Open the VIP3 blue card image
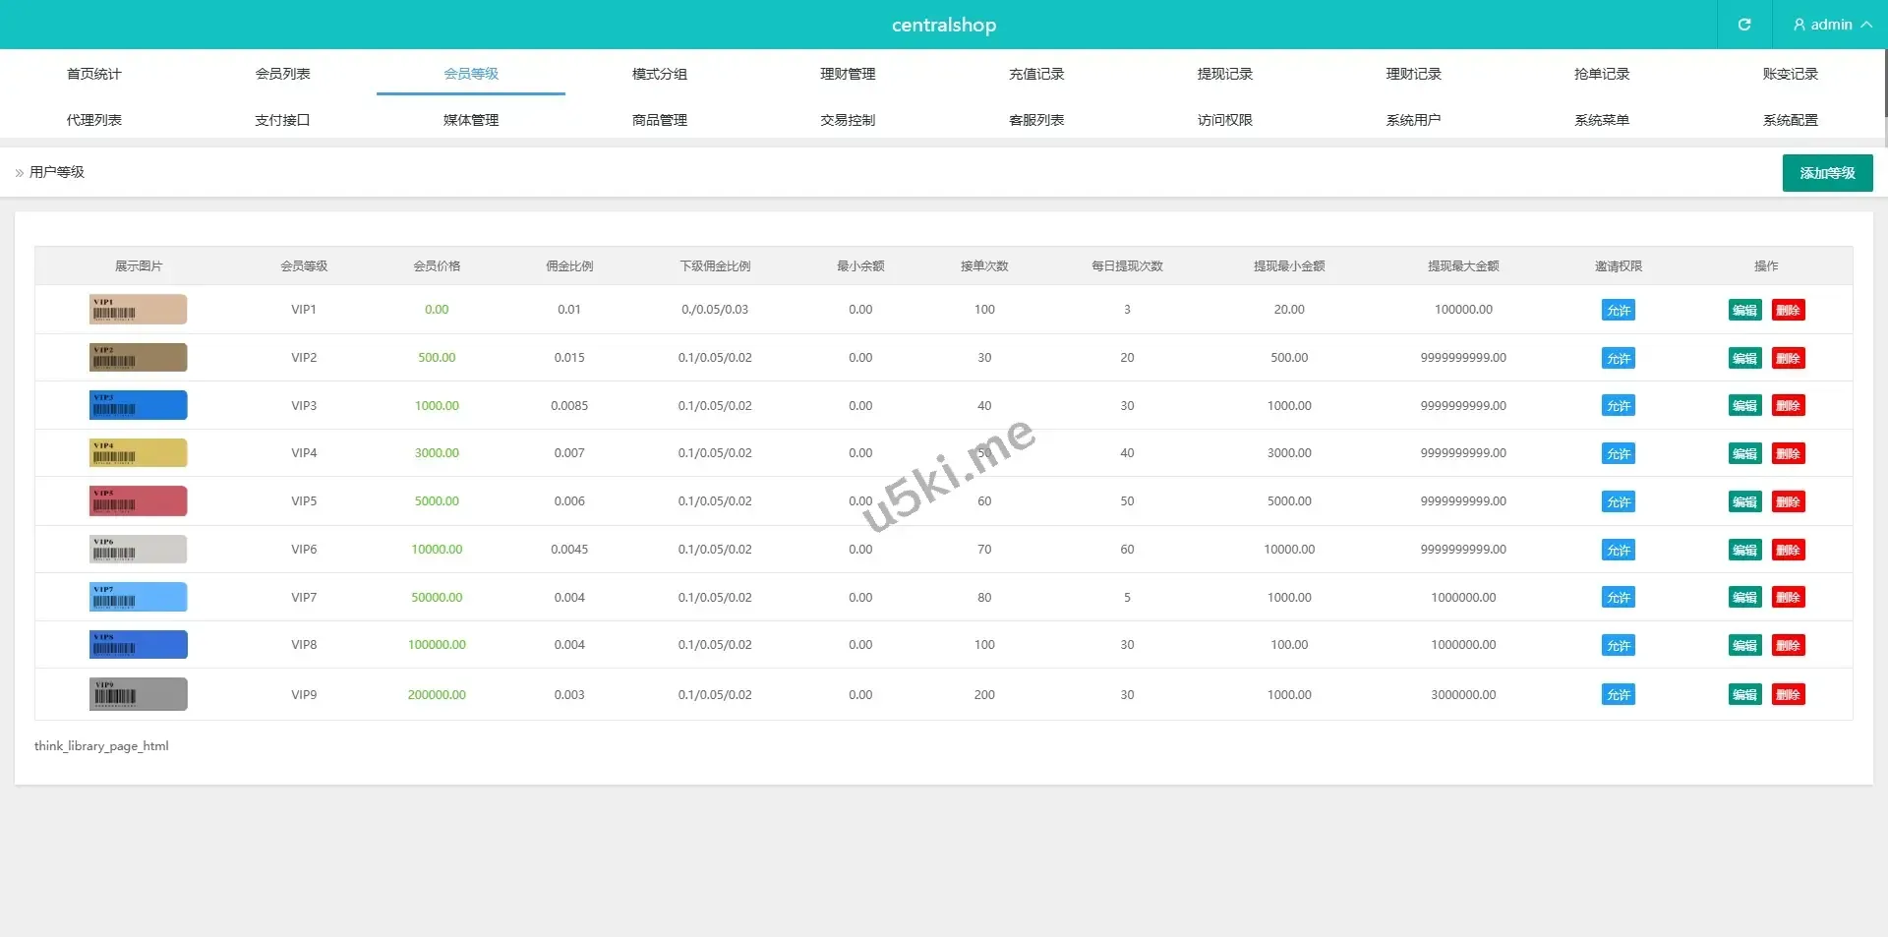The height and width of the screenshot is (937, 1888). 138,405
